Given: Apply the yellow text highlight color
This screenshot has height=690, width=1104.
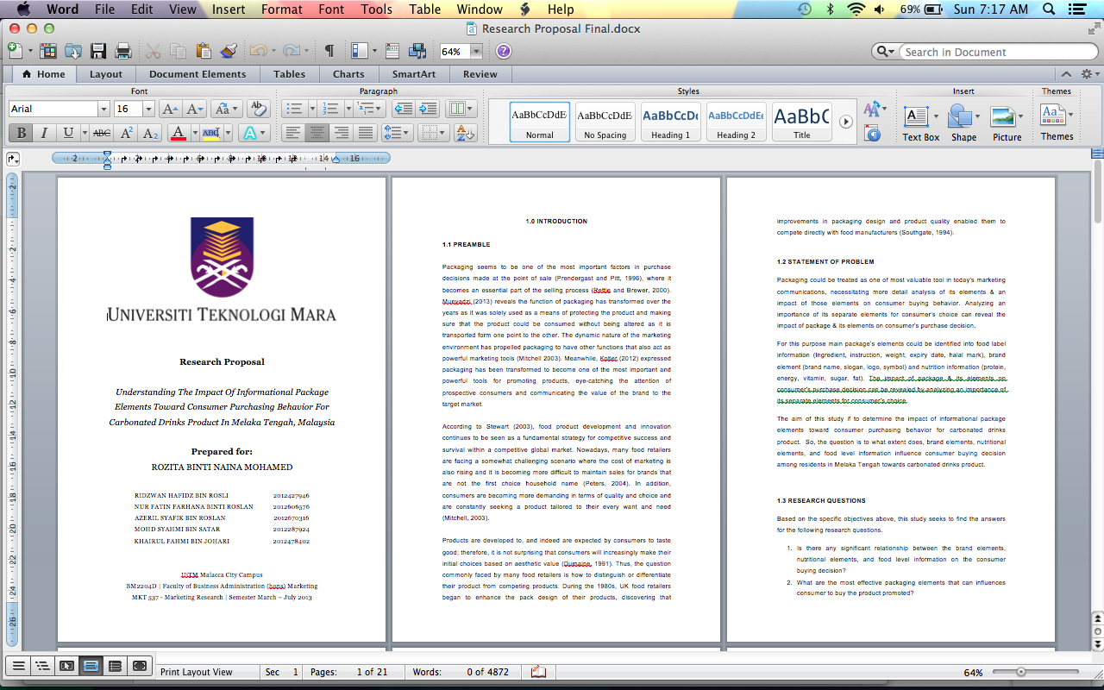Looking at the screenshot, I should [x=211, y=133].
